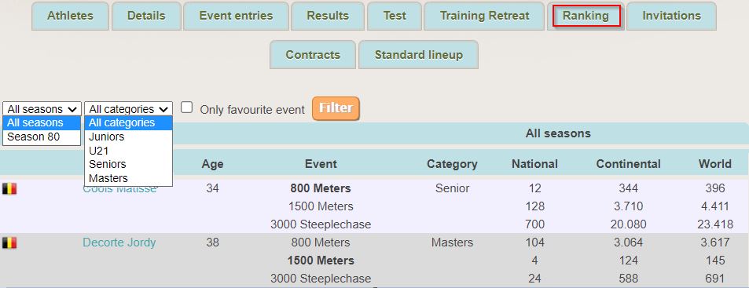Tick the Only favourite event checkbox
This screenshot has height=288, width=749.
pos(187,108)
